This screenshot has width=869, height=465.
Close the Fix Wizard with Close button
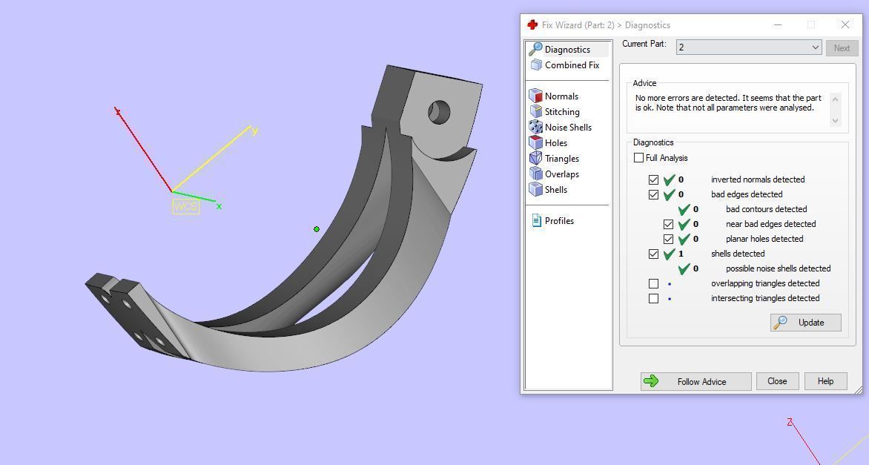[x=777, y=380]
